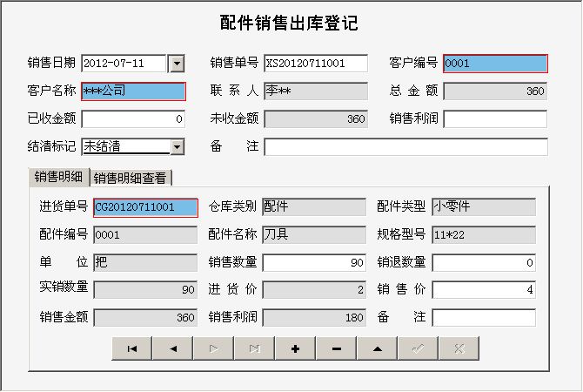Add a new record with plus button
583x392 pixels.
(x=296, y=348)
